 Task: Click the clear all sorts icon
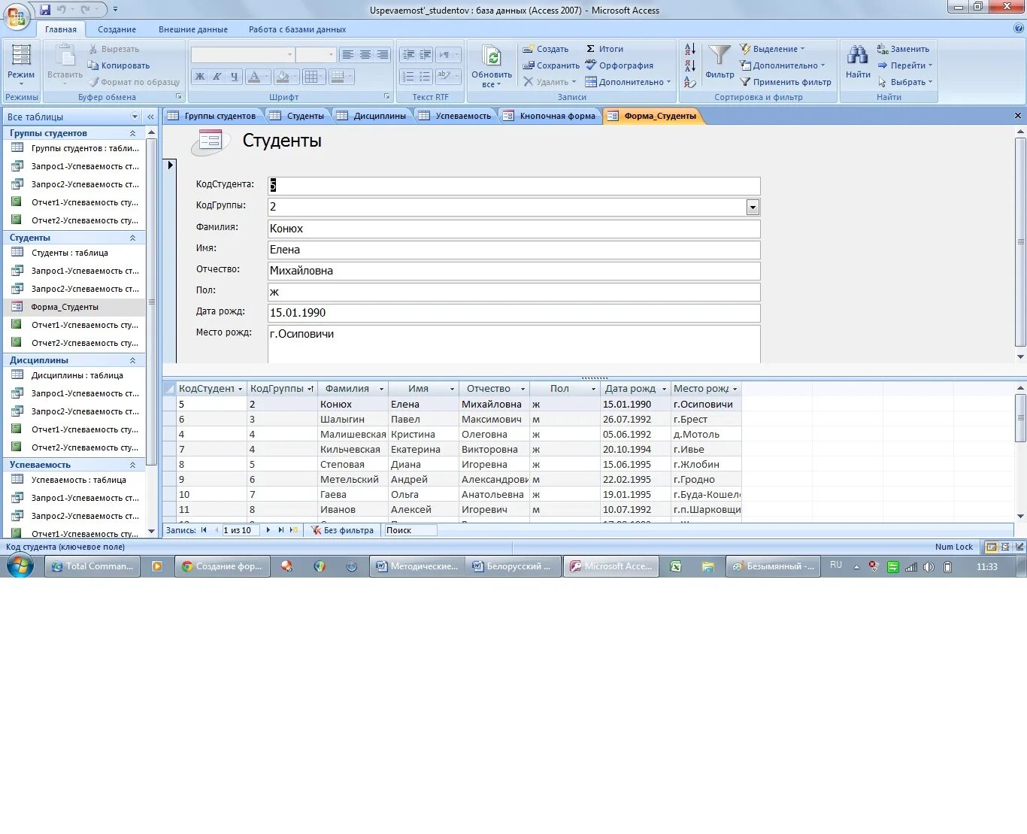690,82
